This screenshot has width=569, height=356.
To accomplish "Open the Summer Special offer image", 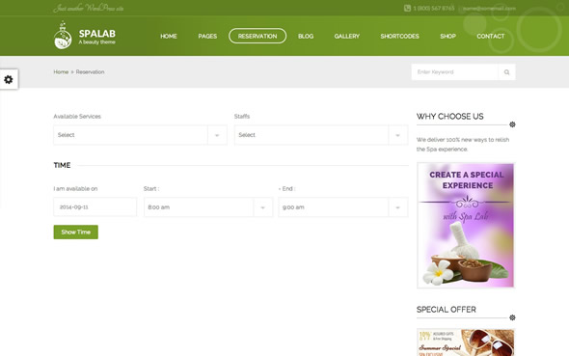I will [x=466, y=342].
